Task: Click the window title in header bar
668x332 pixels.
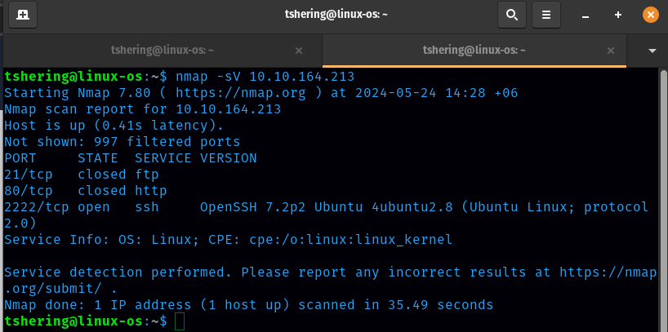Action: (334, 15)
